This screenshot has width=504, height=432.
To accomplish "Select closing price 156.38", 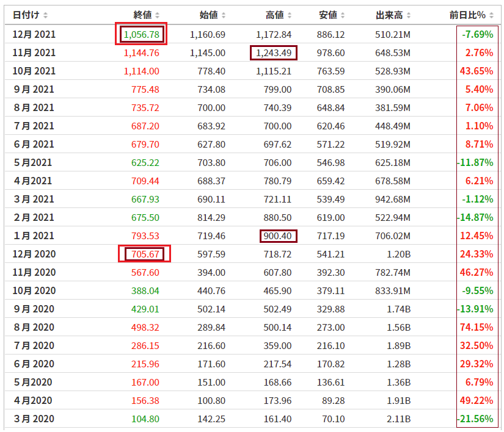I will pos(145,400).
